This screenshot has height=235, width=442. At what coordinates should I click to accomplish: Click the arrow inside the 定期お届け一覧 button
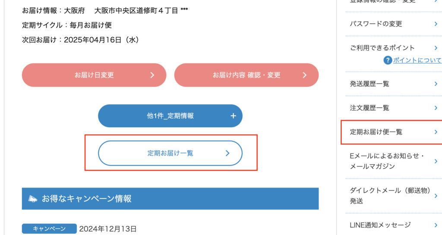pyautogui.click(x=227, y=153)
